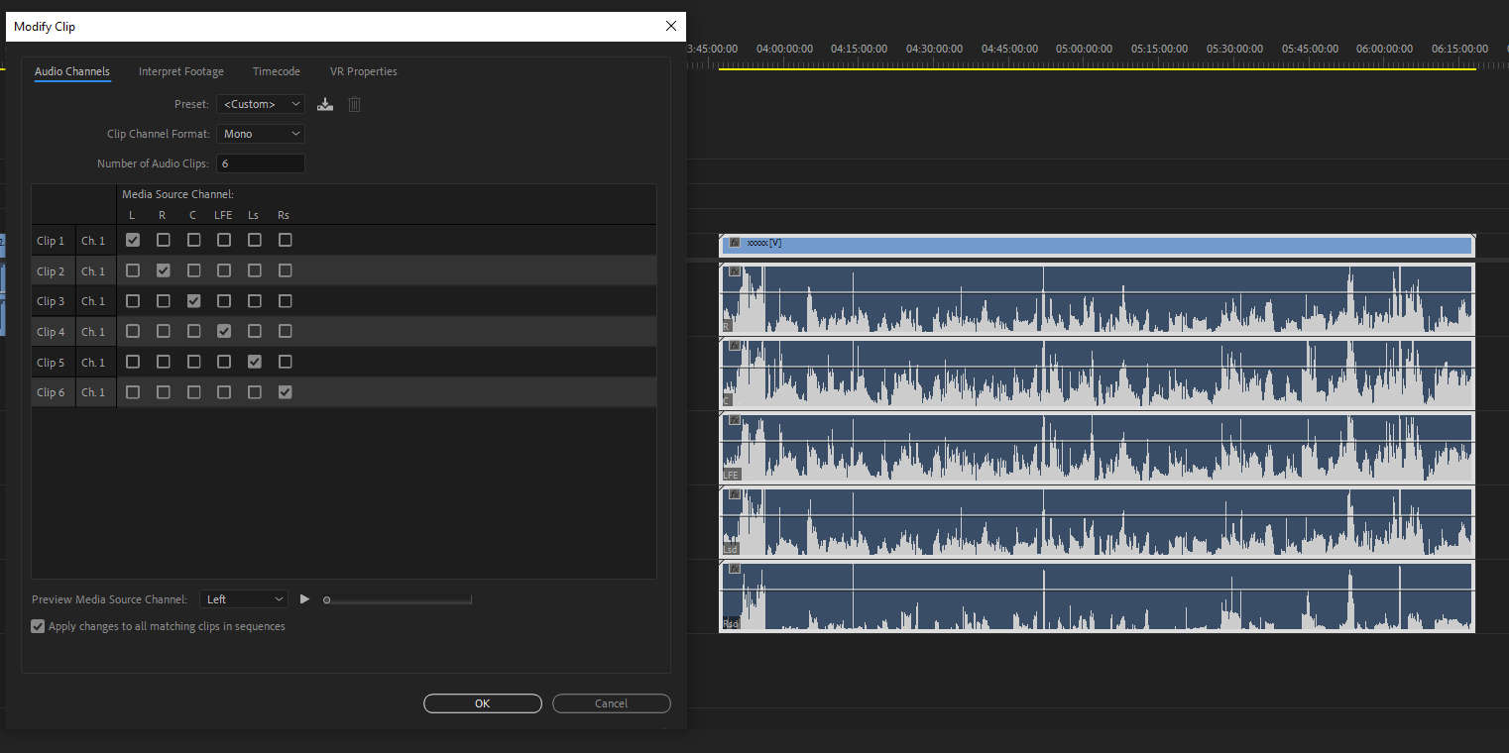
Task: Save the current audio channel preset
Action: coord(324,103)
